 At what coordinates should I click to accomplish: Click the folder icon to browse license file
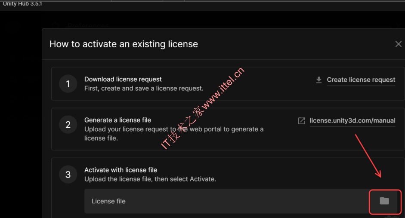click(384, 201)
